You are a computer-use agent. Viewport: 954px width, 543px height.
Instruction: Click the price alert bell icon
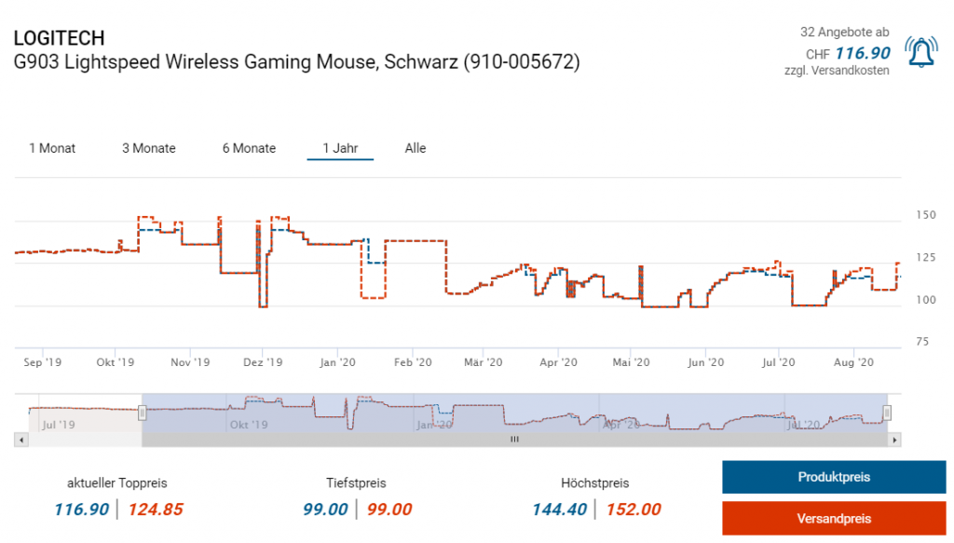[x=920, y=52]
